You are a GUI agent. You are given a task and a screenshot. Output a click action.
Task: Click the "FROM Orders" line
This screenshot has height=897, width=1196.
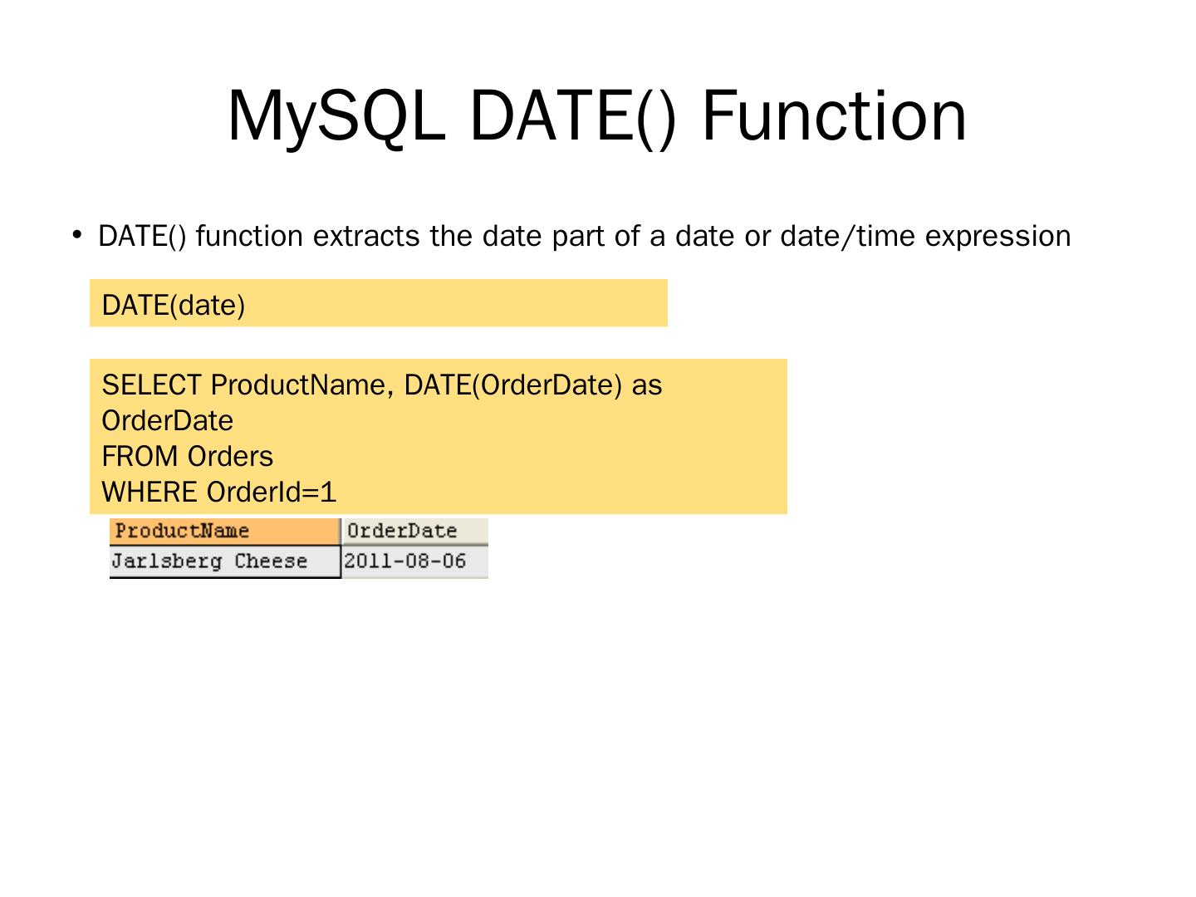click(x=188, y=457)
